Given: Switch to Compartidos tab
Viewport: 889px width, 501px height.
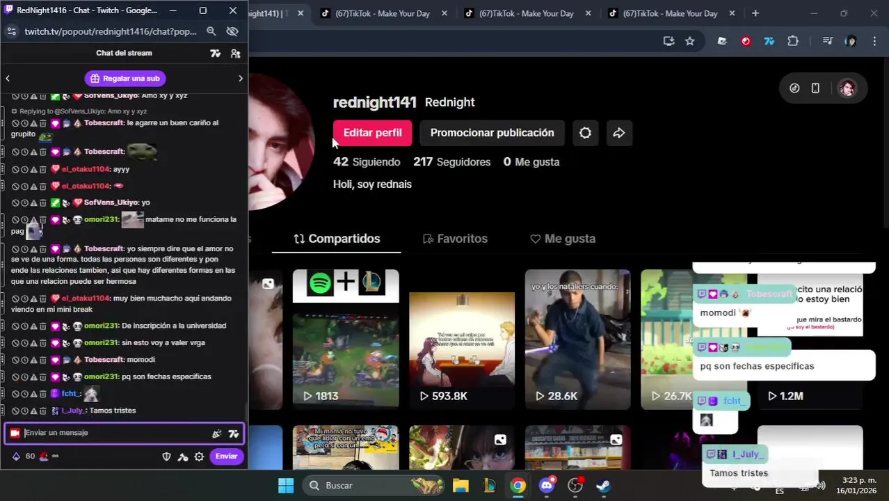Looking at the screenshot, I should [x=337, y=239].
